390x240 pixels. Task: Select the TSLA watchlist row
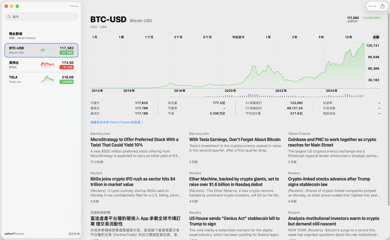[x=41, y=79]
